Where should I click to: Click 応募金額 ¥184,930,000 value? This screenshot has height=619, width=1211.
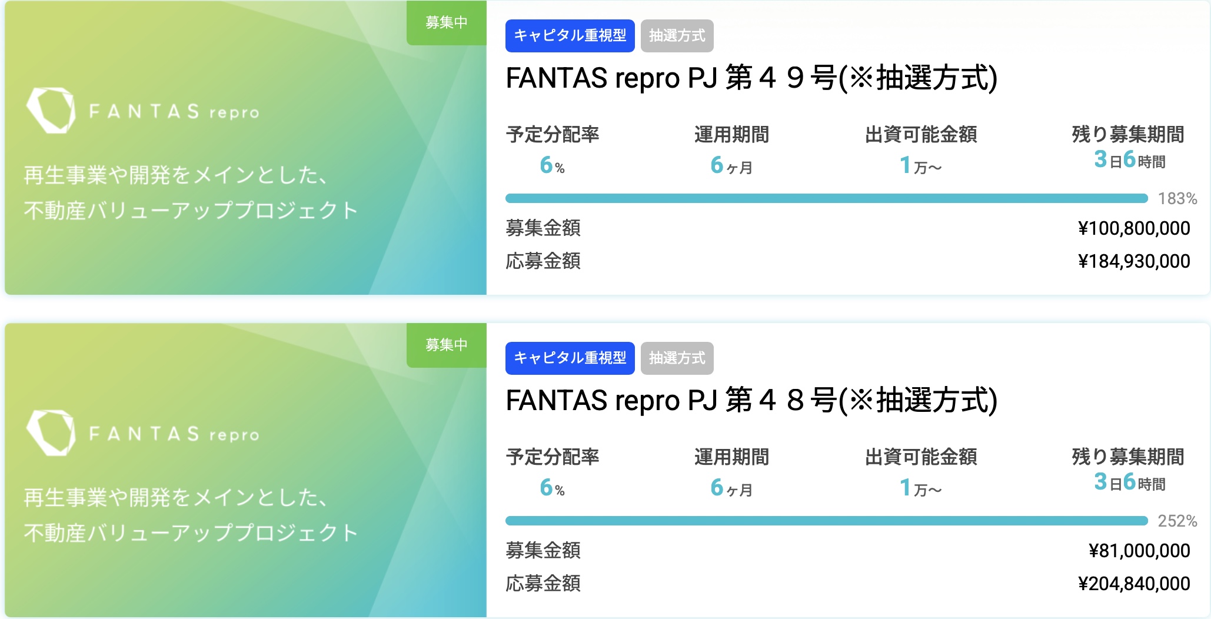[x=1134, y=261]
